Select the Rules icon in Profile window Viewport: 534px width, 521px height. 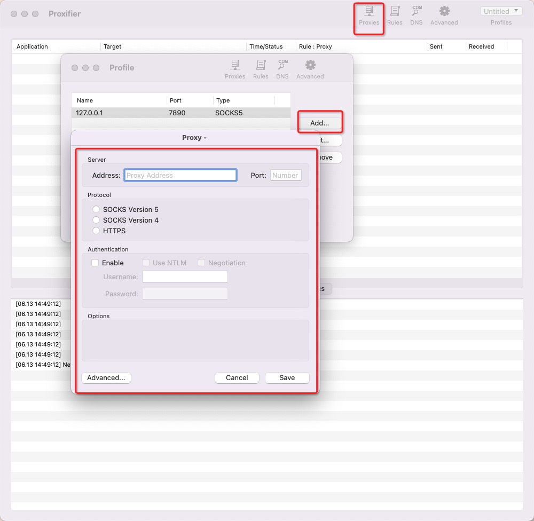[x=261, y=68]
